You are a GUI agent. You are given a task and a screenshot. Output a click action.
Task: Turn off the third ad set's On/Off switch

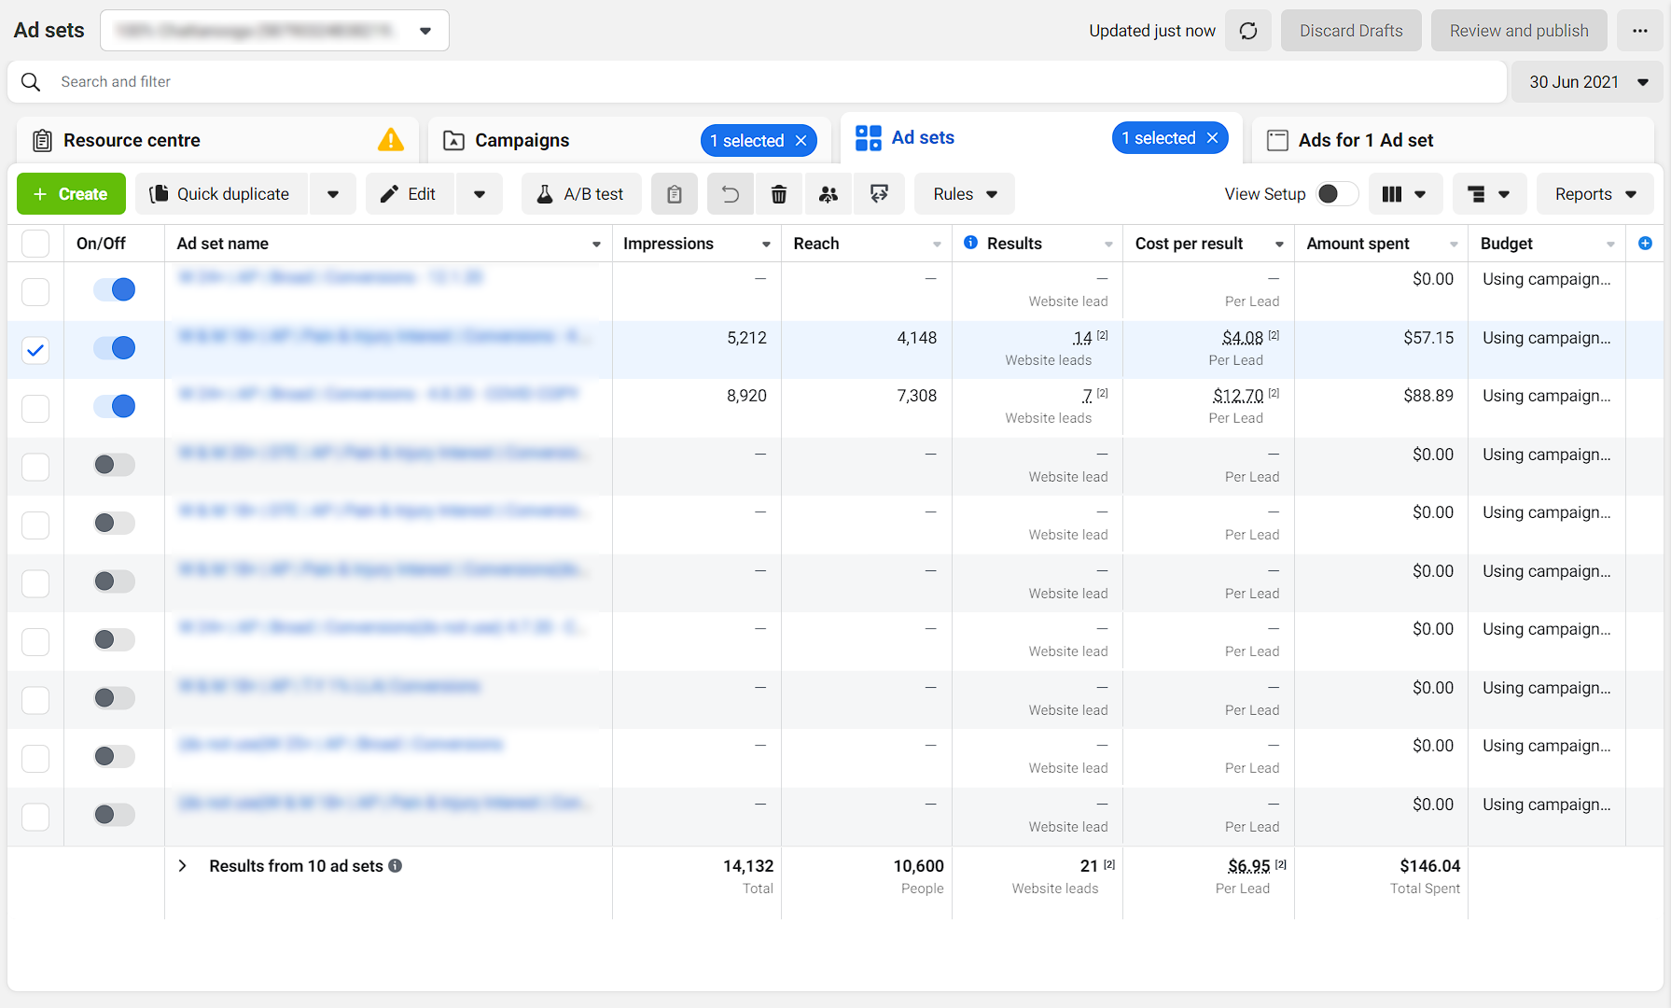[x=114, y=406]
